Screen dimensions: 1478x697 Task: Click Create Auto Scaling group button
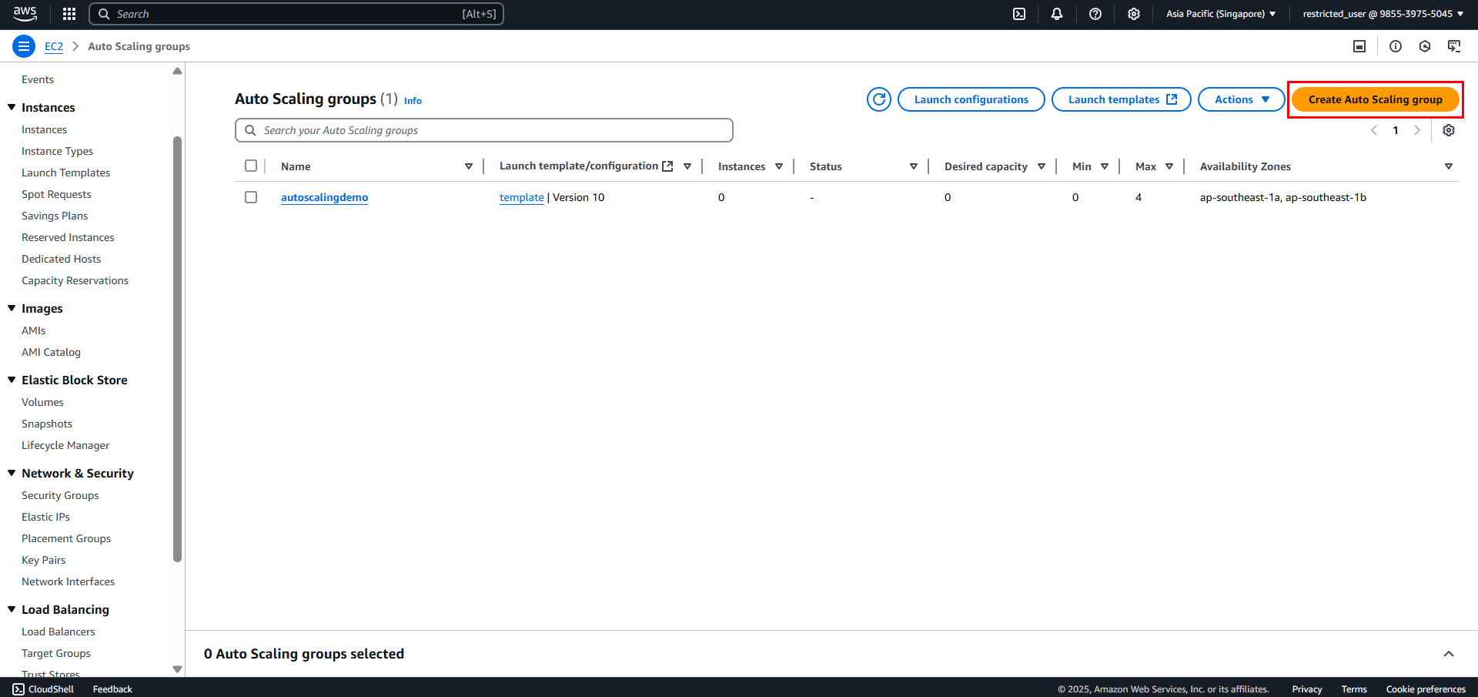1375,99
